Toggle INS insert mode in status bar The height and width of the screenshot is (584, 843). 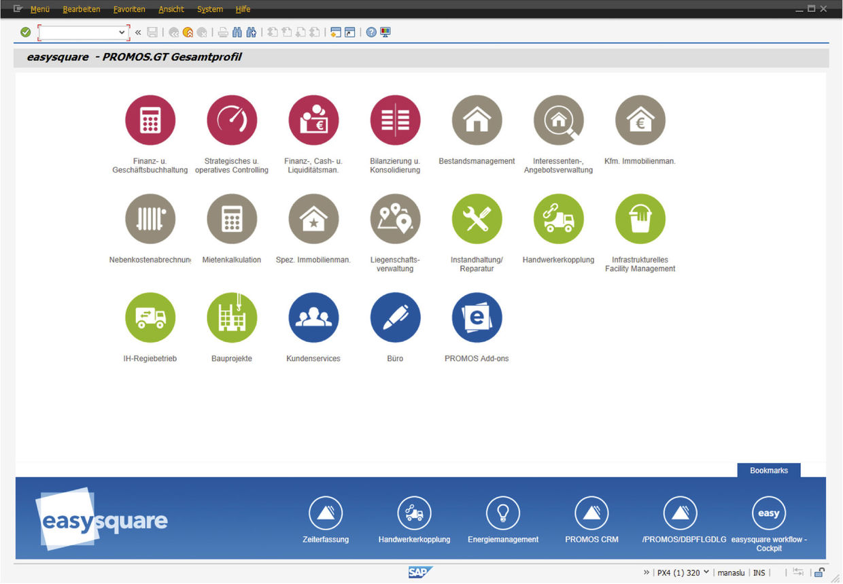pos(759,572)
